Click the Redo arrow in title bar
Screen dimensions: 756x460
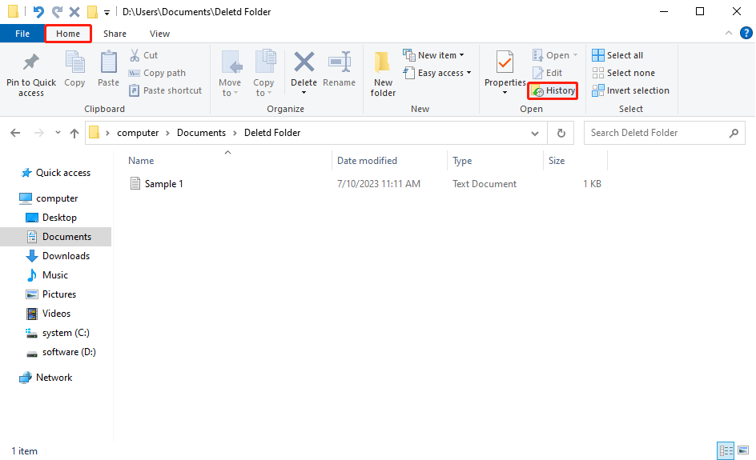point(57,11)
